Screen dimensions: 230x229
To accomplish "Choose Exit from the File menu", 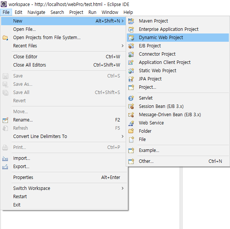I will click(64, 205).
